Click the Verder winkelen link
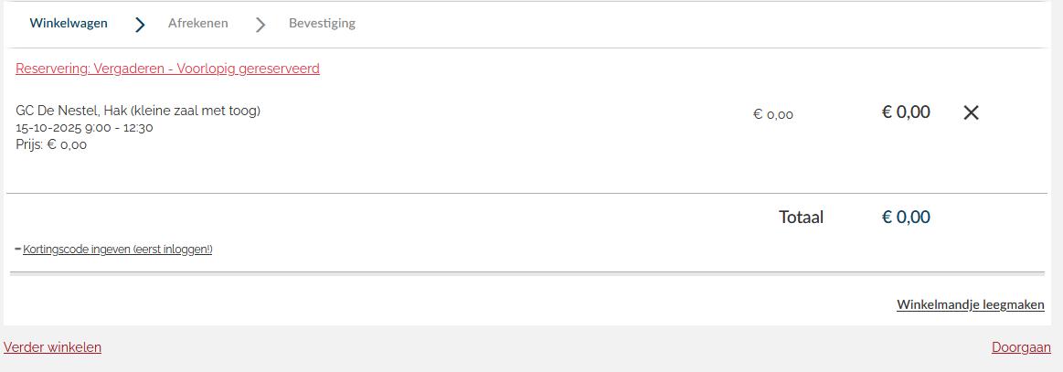 point(52,347)
